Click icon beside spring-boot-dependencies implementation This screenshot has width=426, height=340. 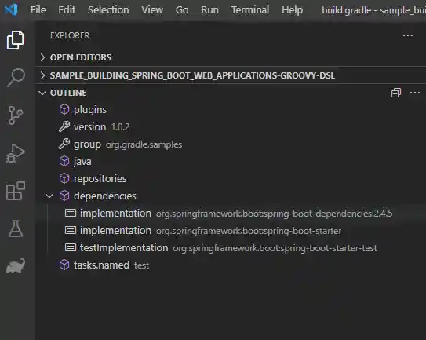[71, 213]
